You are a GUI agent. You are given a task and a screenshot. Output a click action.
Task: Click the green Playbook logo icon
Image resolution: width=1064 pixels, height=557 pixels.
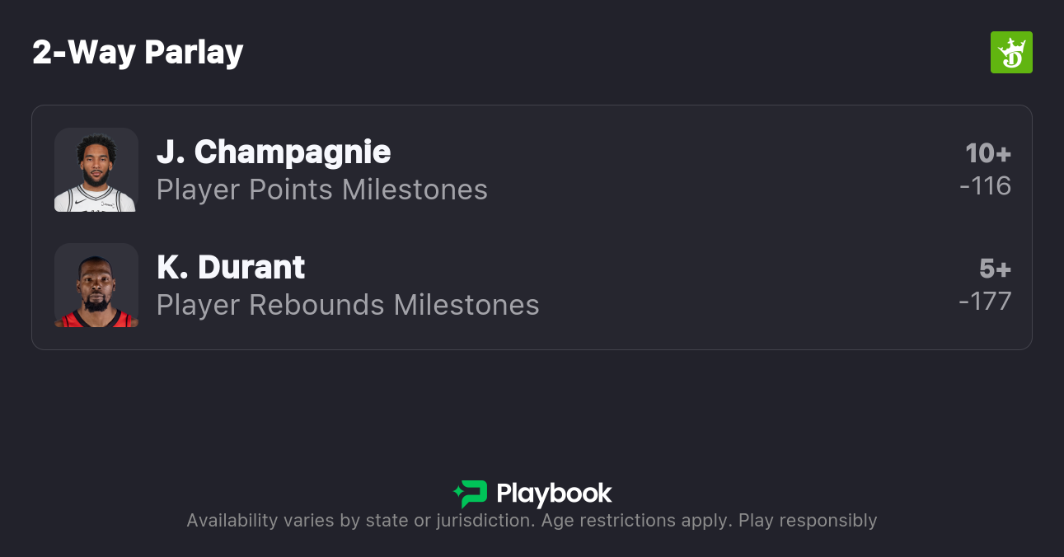(x=471, y=494)
